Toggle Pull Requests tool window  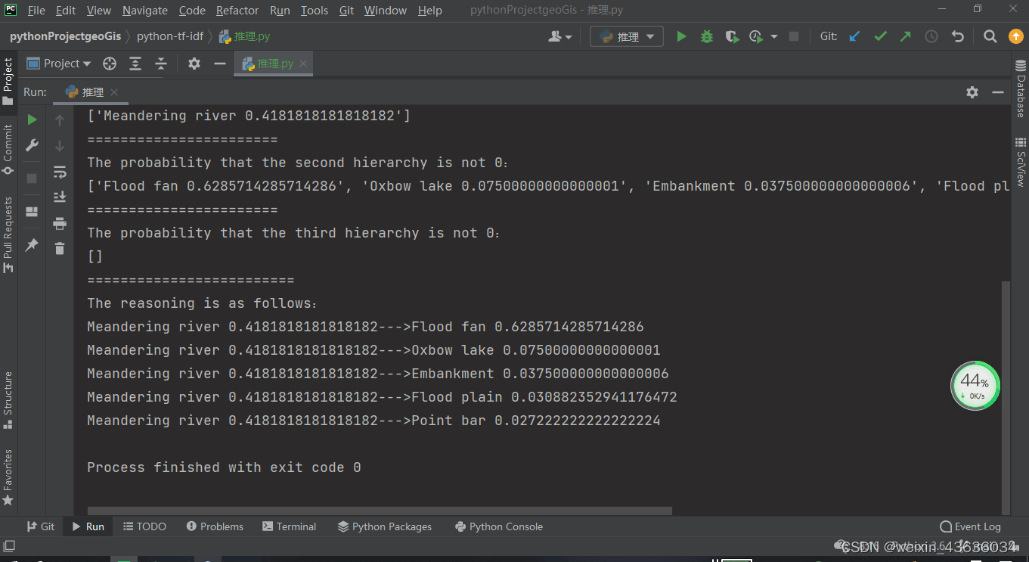pyautogui.click(x=8, y=234)
